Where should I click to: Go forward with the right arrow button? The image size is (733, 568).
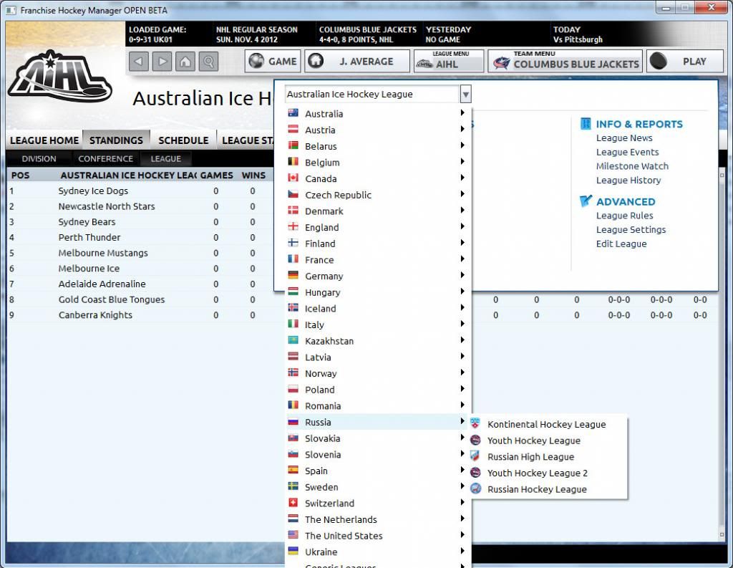(x=162, y=62)
